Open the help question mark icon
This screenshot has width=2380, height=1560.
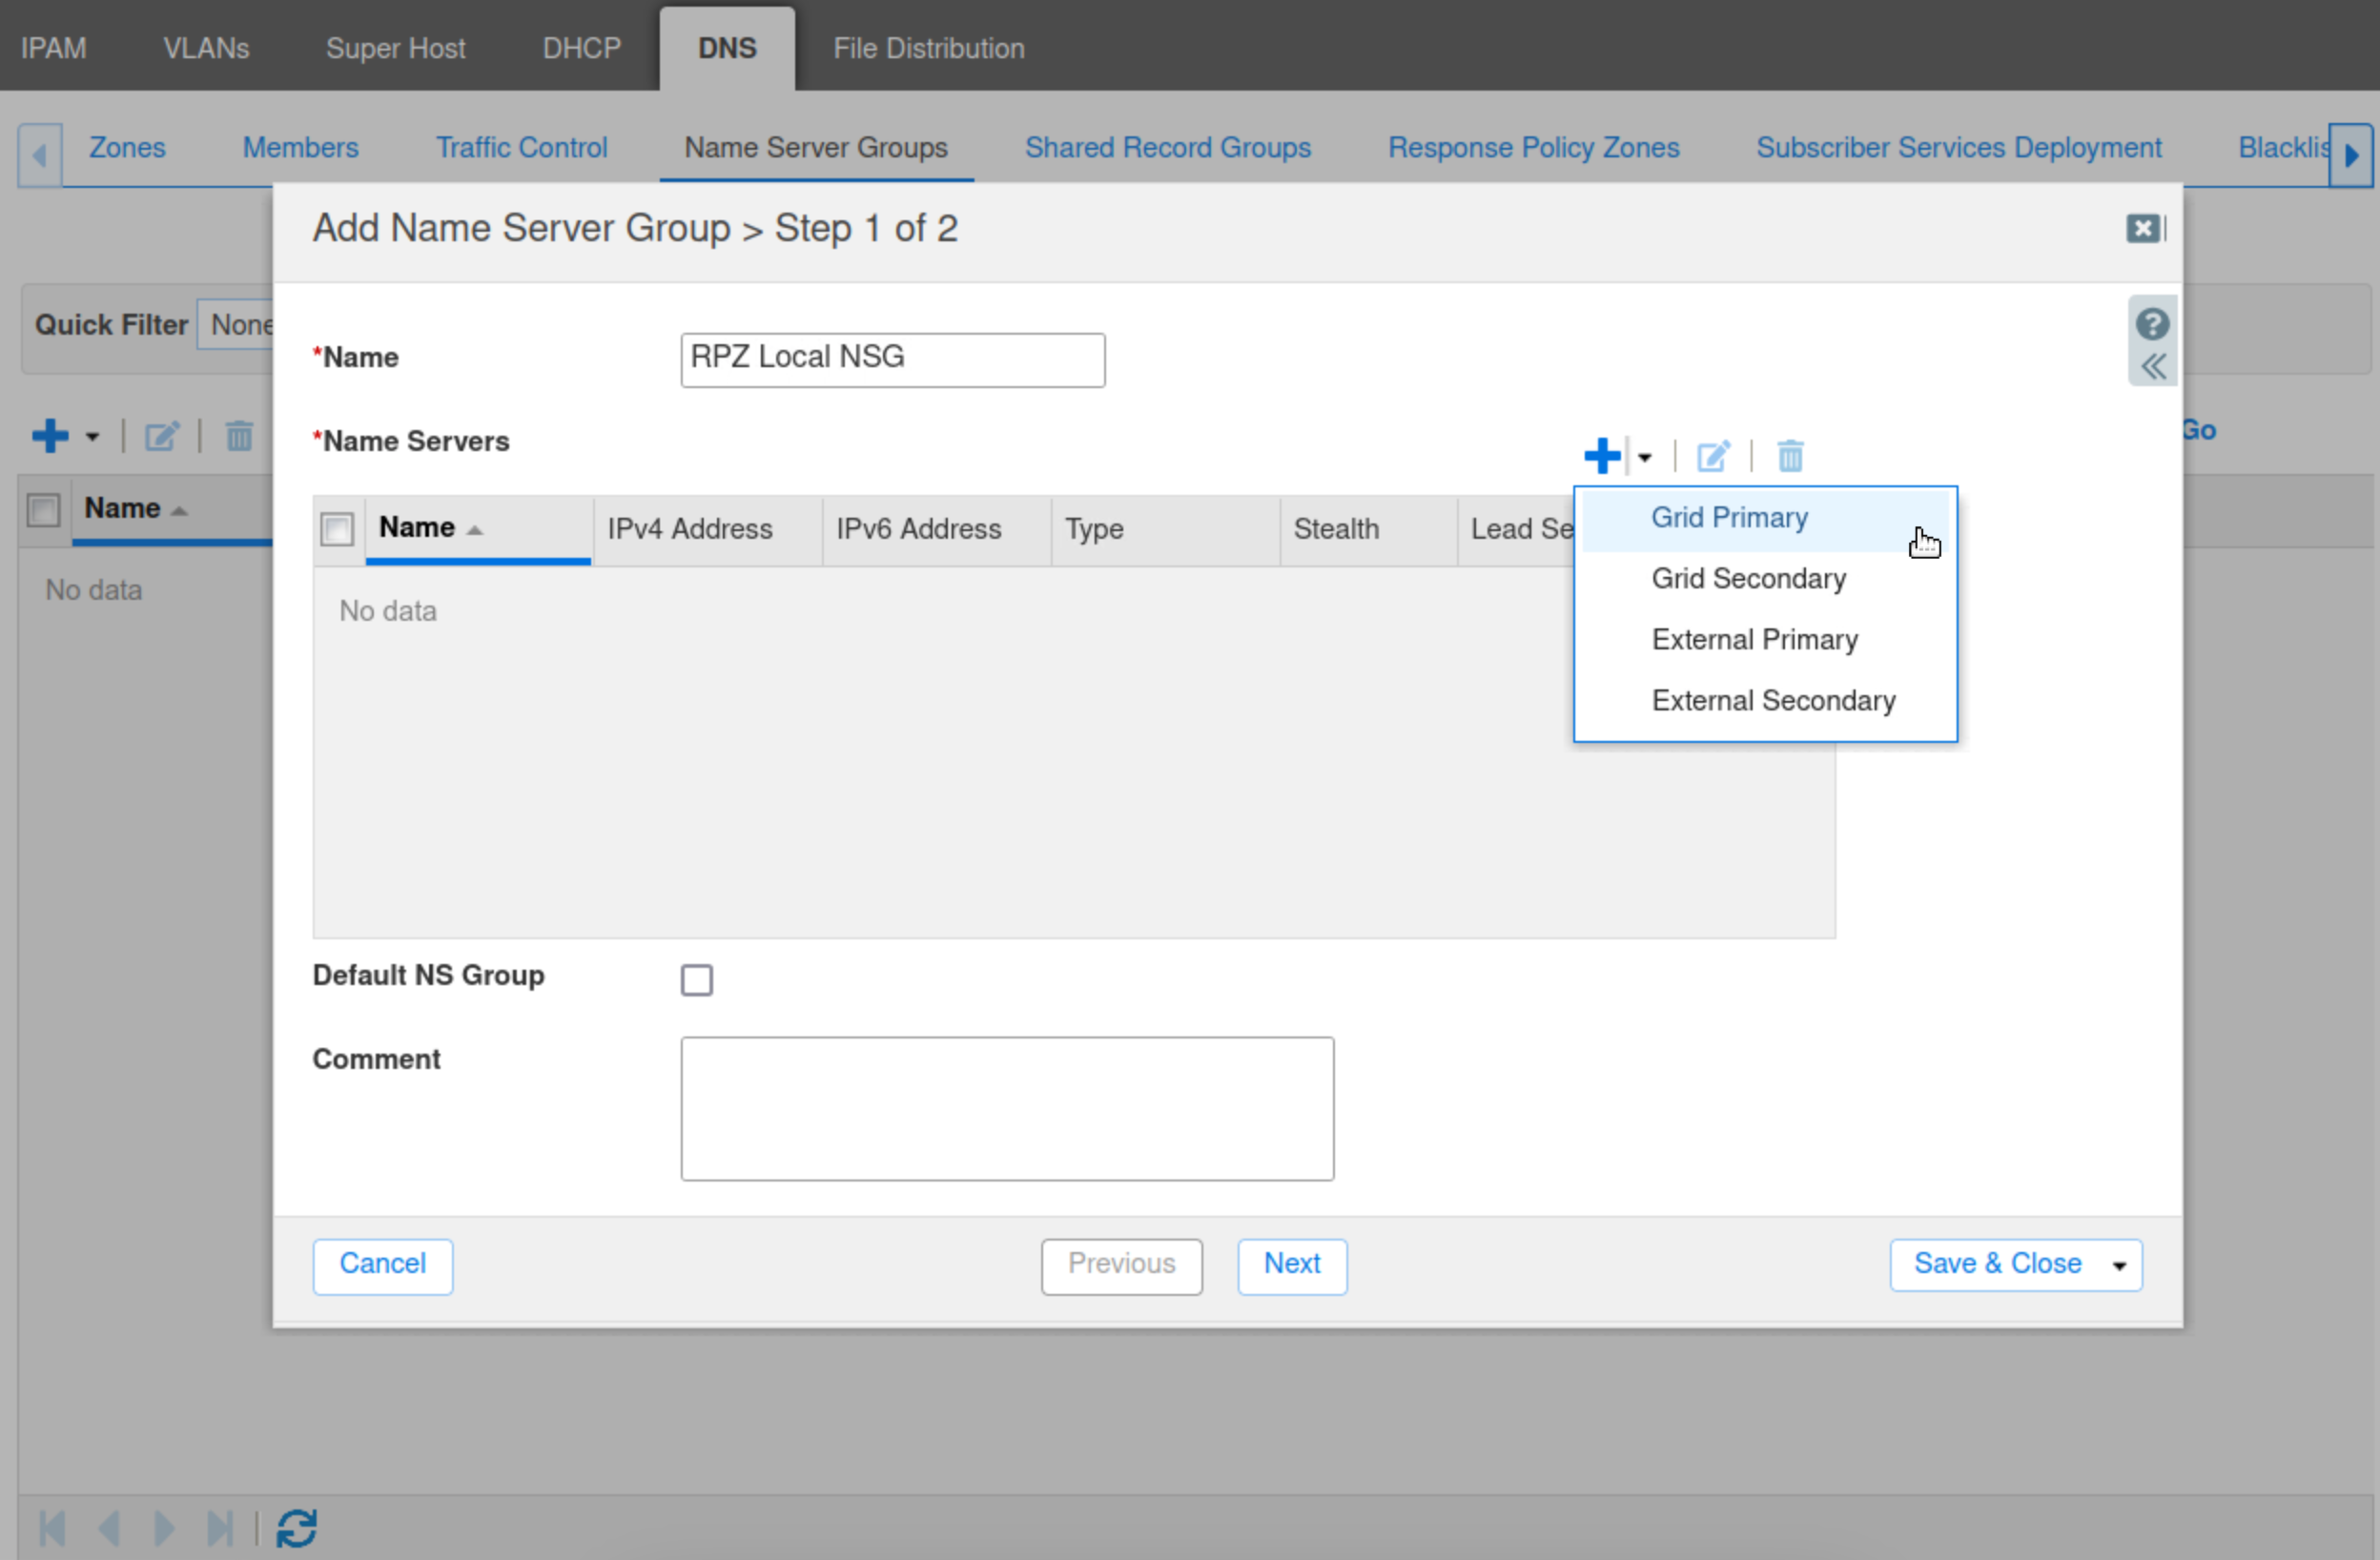tap(2152, 324)
